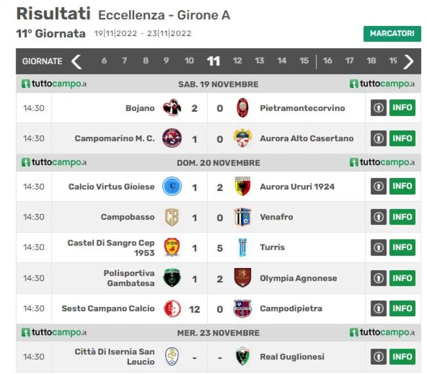The width and height of the screenshot is (427, 374).
Task: Click the Aurora Ururi 1924 crest
Action: click(243, 186)
